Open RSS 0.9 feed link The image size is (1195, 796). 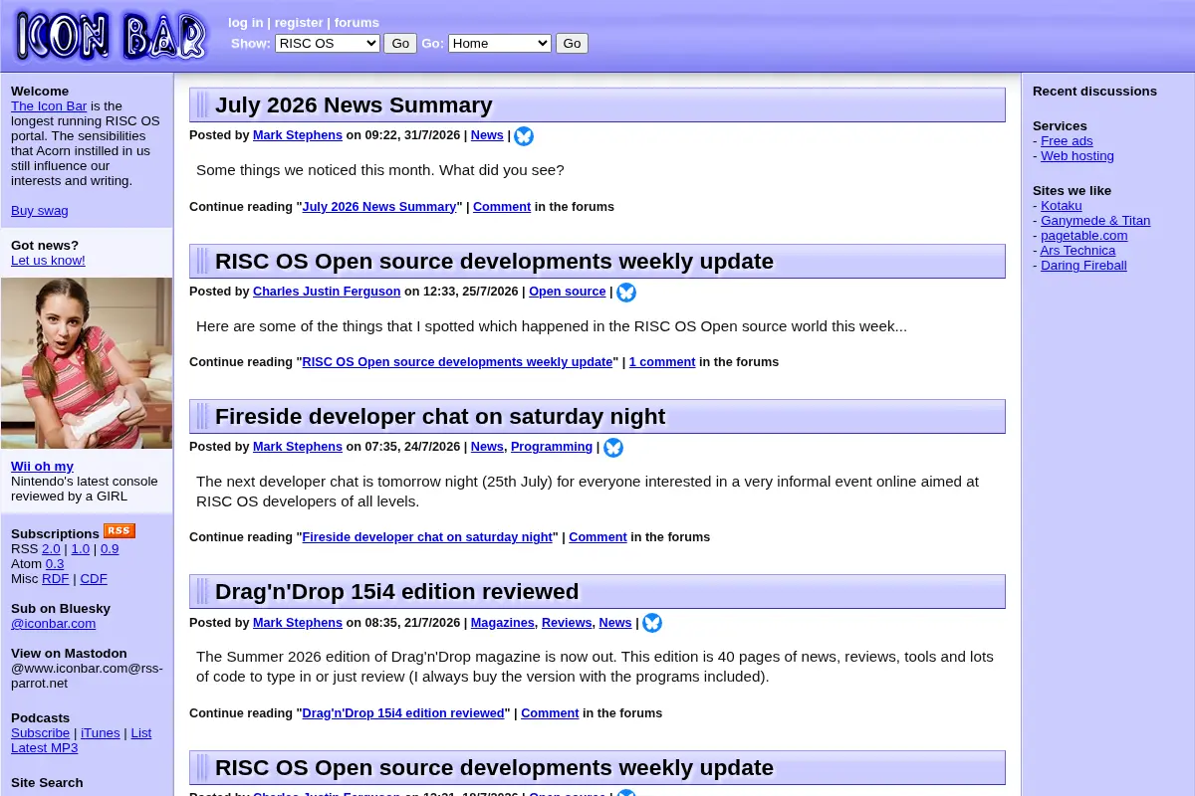pyautogui.click(x=110, y=548)
